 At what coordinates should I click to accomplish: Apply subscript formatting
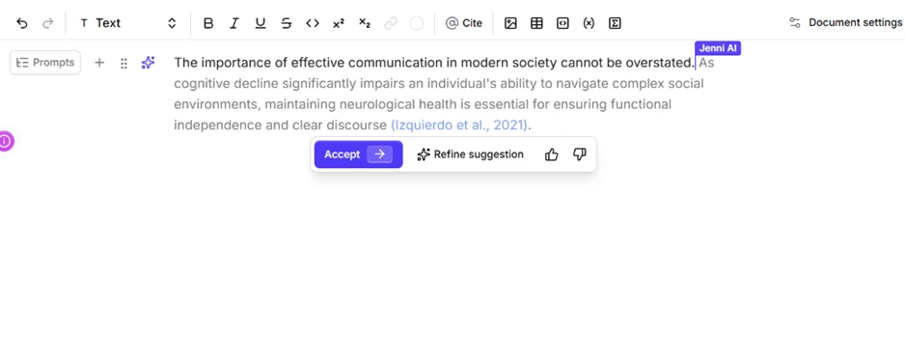(x=364, y=23)
